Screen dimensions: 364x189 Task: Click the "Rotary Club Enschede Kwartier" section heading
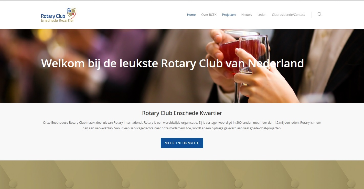coord(182,113)
